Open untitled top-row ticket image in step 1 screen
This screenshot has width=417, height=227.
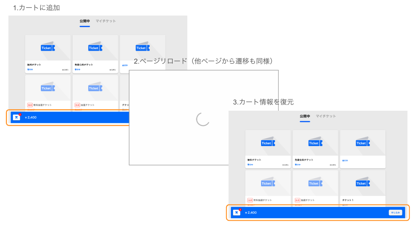tap(143, 48)
